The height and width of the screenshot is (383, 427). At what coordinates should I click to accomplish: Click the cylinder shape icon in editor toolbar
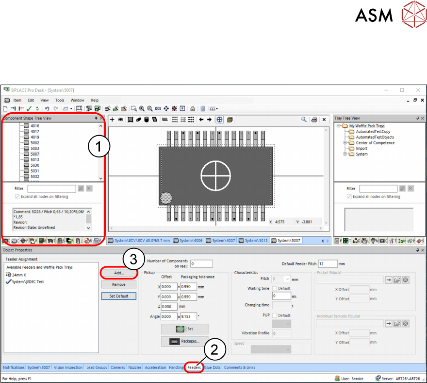(x=147, y=120)
